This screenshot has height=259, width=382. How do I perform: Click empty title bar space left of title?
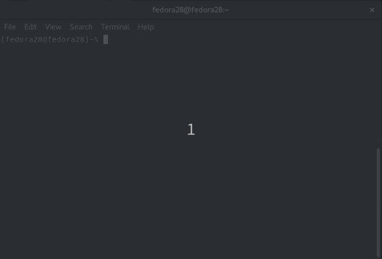[73, 10]
